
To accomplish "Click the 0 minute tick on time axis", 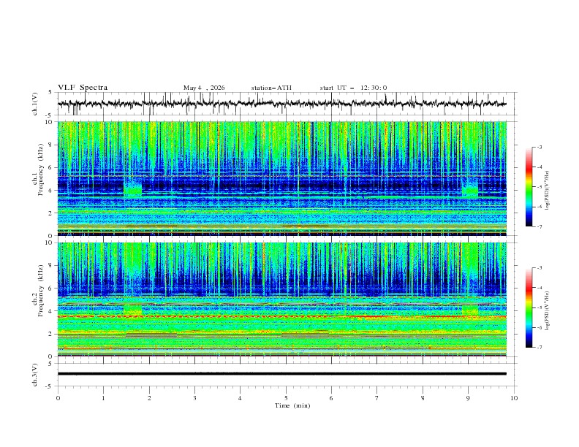I will pyautogui.click(x=58, y=398).
